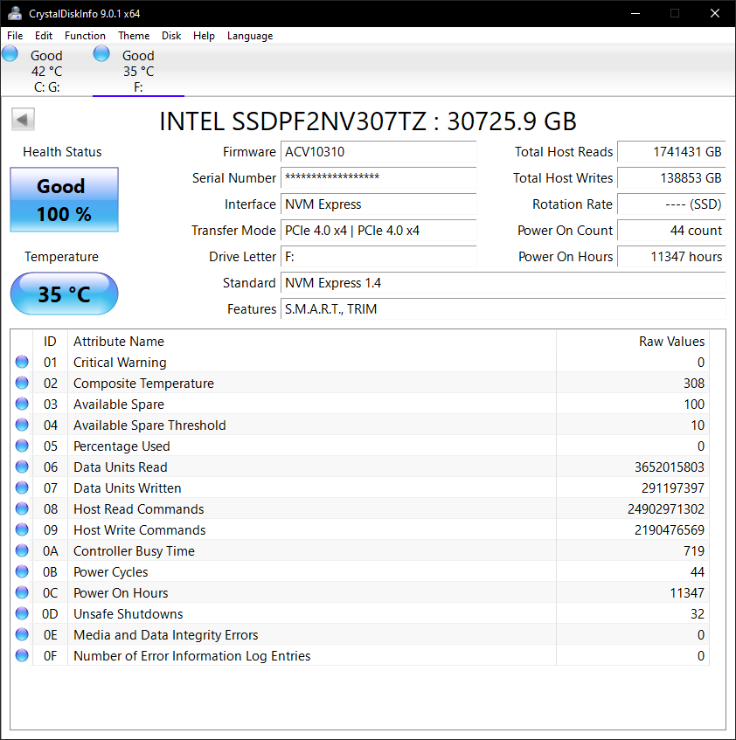Switch to the C: G: disk tab
736x740 pixels.
point(46,71)
